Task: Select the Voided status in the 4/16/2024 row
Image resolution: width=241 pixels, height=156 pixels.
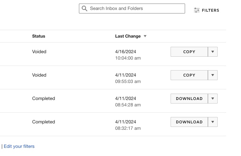Action: point(39,52)
